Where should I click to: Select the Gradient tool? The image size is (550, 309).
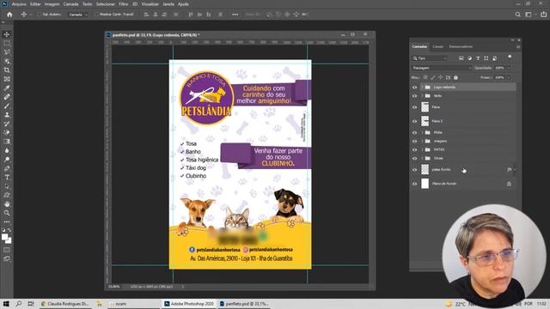[x=7, y=142]
